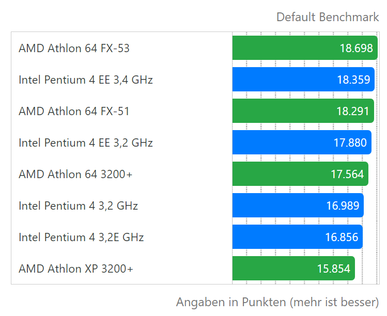Click the AMD Athlon XP 3200+ green bar
The height and width of the screenshot is (316, 387).
(293, 268)
